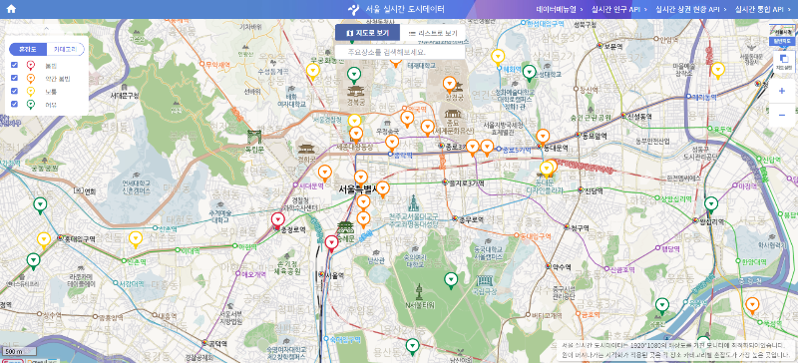Image resolution: width=798 pixels, height=363 pixels.
Task: Select the yellow marker near 서울경찰청
Action: click(354, 122)
